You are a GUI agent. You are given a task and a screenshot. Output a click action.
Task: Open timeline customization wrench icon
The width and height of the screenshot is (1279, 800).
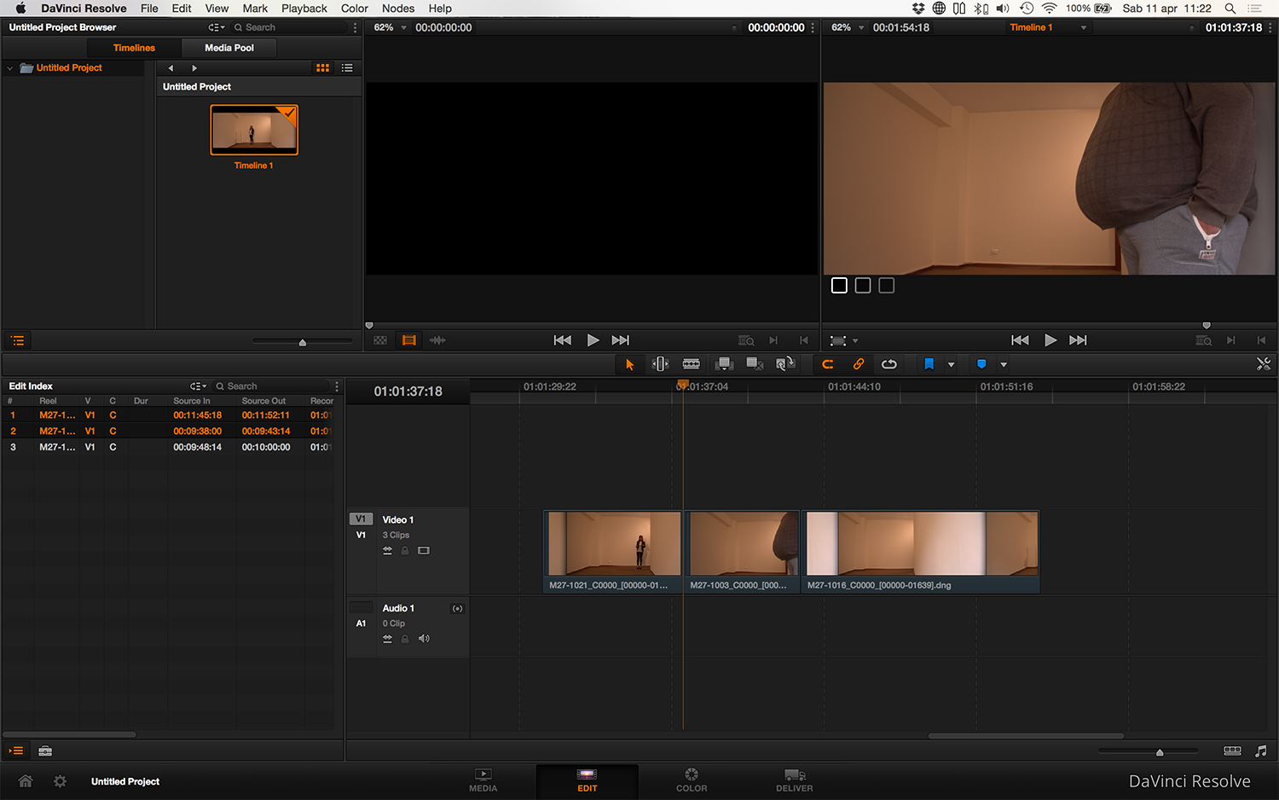pos(1264,364)
